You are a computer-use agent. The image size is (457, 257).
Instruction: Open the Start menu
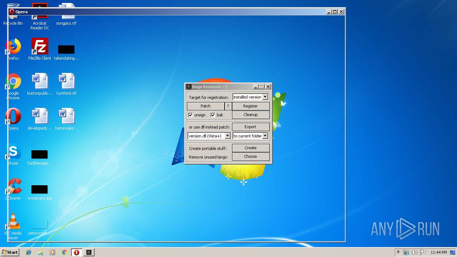10,252
